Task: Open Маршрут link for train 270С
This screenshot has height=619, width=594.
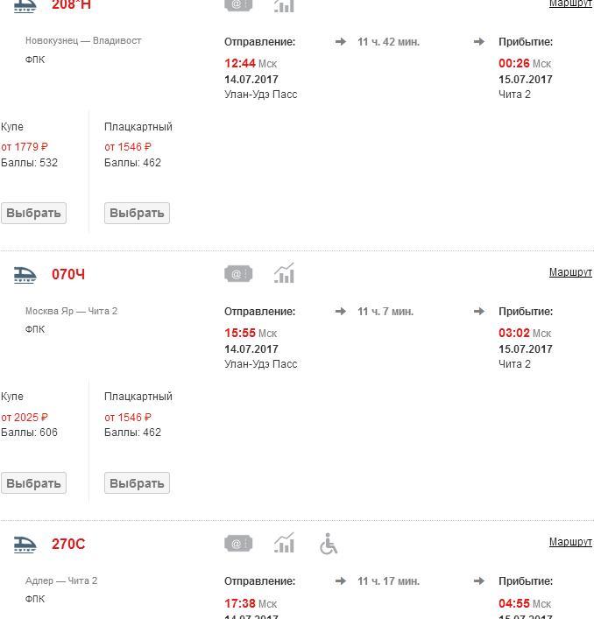Action: [570, 542]
